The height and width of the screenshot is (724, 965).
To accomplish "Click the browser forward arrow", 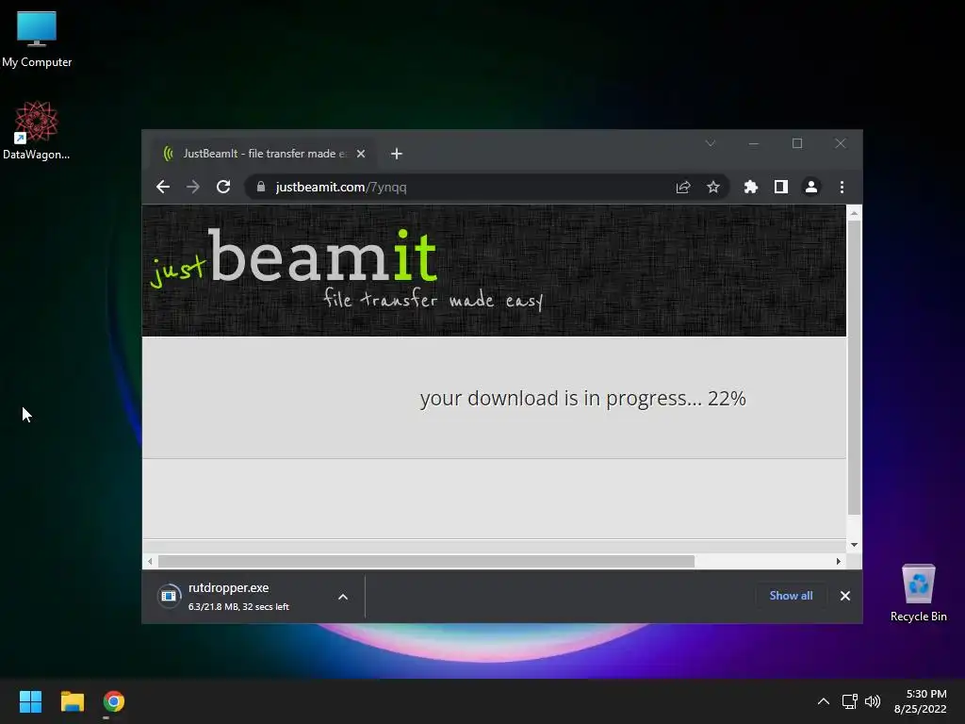I will (193, 187).
